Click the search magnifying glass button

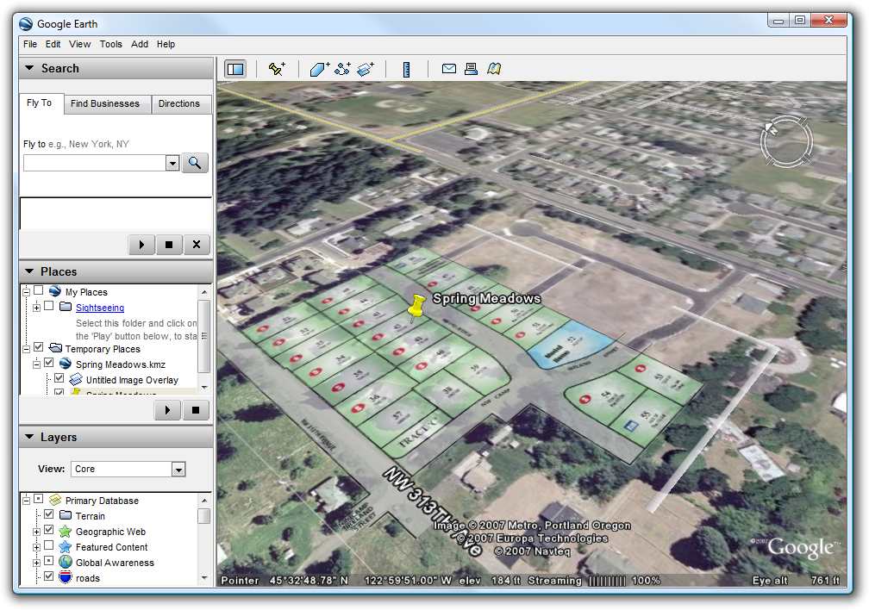(195, 163)
